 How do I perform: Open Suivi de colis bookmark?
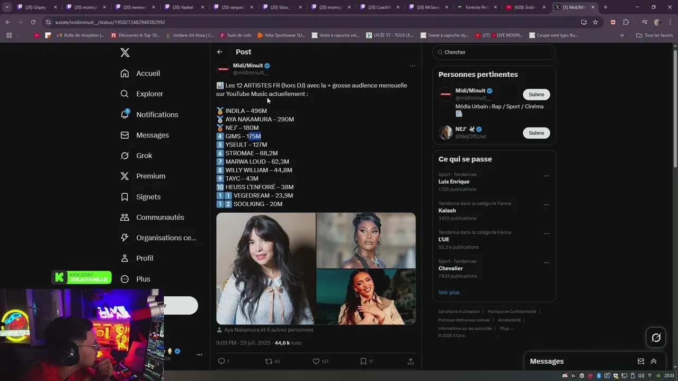pos(235,35)
